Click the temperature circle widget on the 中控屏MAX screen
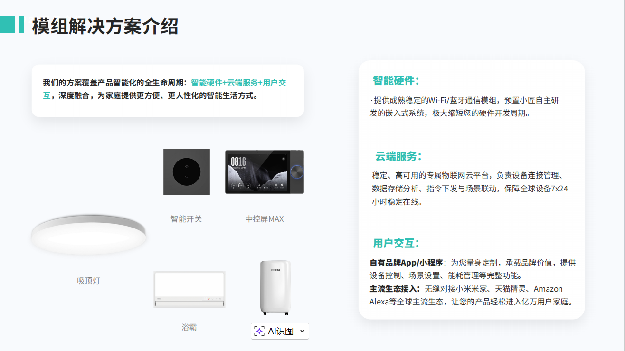Viewport: 625px width, 351px height. tap(234, 185)
